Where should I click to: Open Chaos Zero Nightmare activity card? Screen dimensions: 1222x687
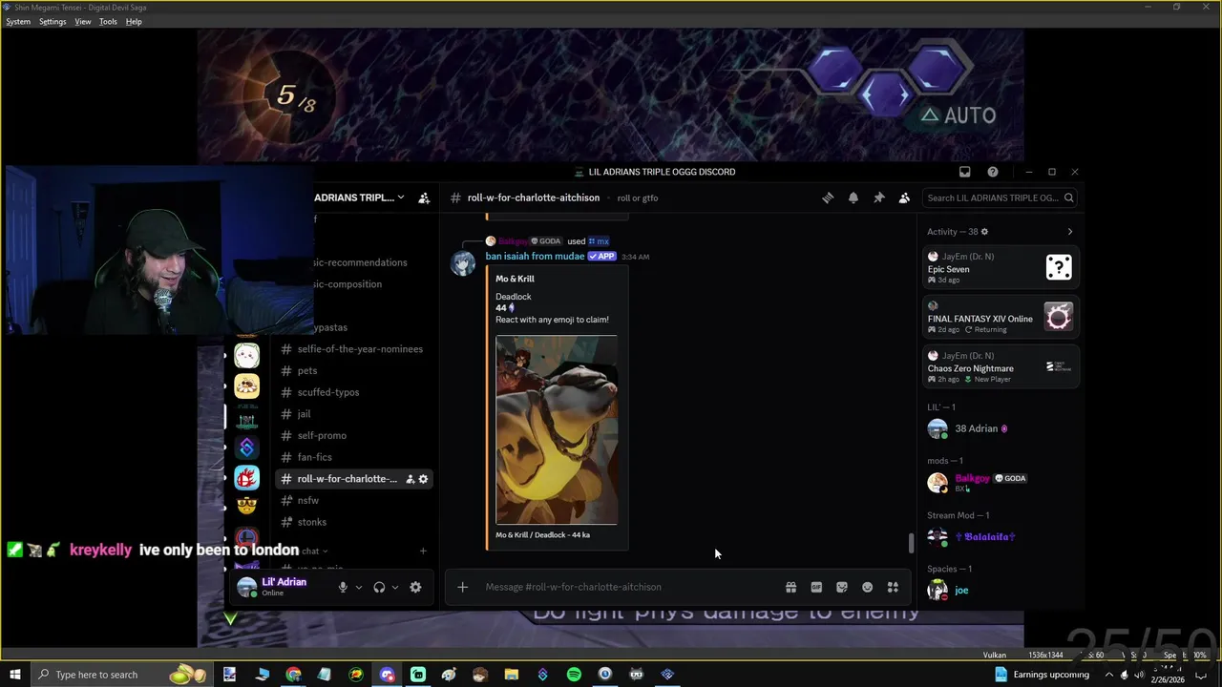click(x=1001, y=366)
